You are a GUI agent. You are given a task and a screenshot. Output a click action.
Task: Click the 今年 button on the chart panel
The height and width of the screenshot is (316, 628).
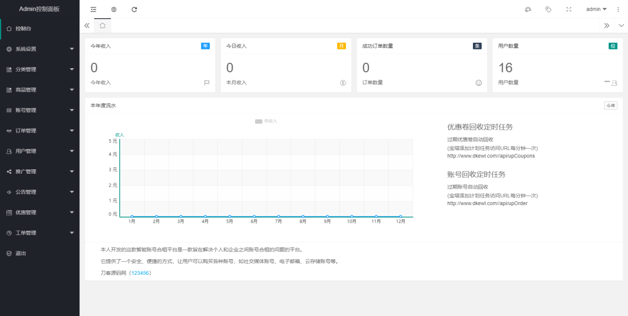(610, 105)
